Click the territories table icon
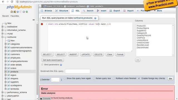This screenshot has height=100, width=178. (9, 89)
